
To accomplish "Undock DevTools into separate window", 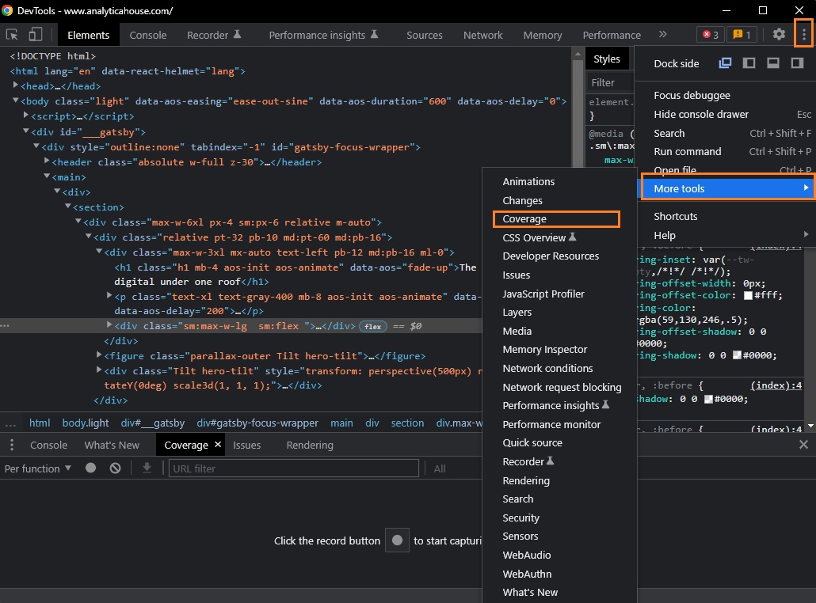I will click(x=725, y=63).
